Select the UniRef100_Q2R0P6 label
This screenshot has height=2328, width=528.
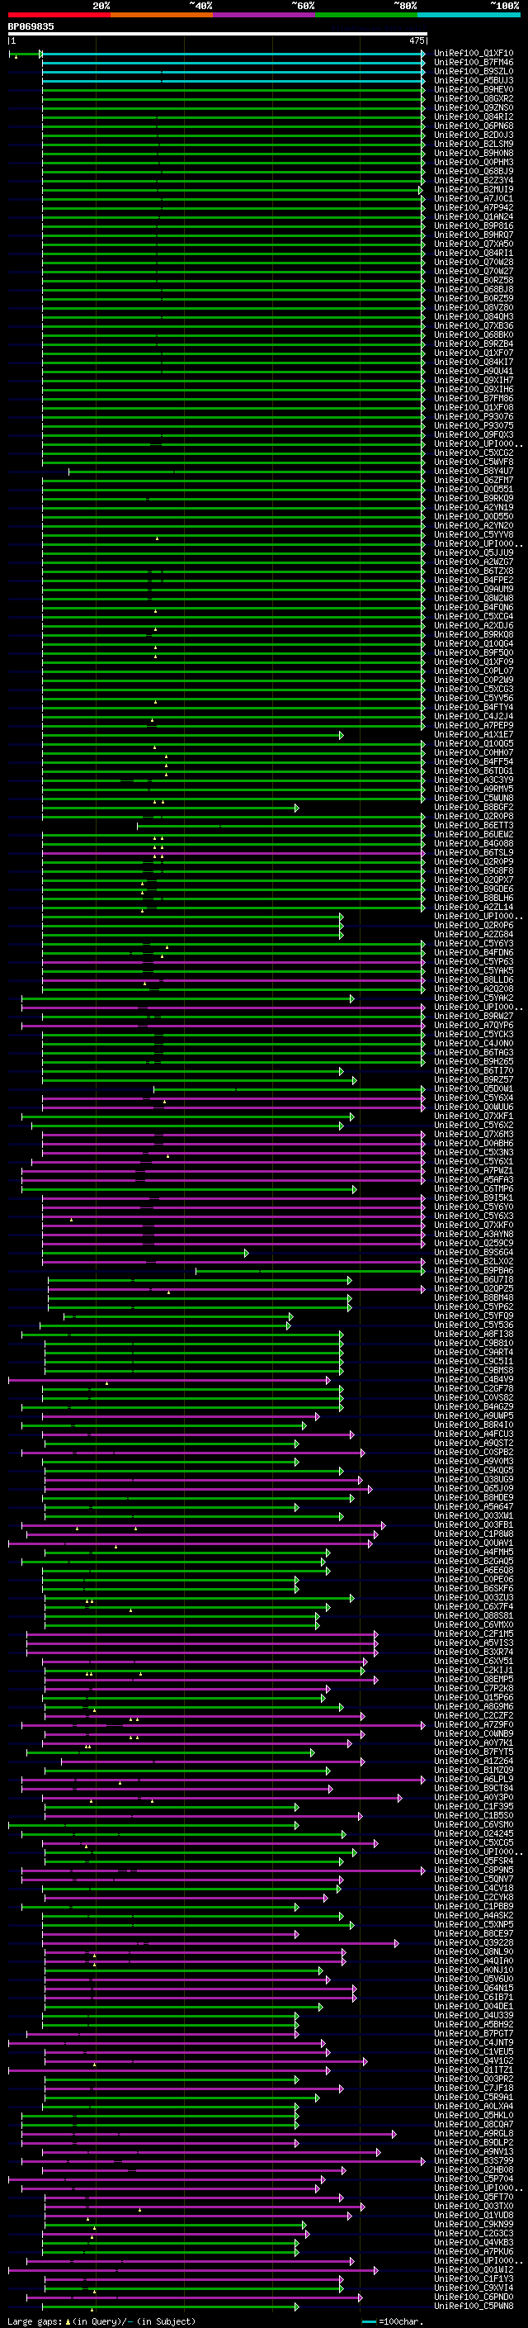pos(473,926)
